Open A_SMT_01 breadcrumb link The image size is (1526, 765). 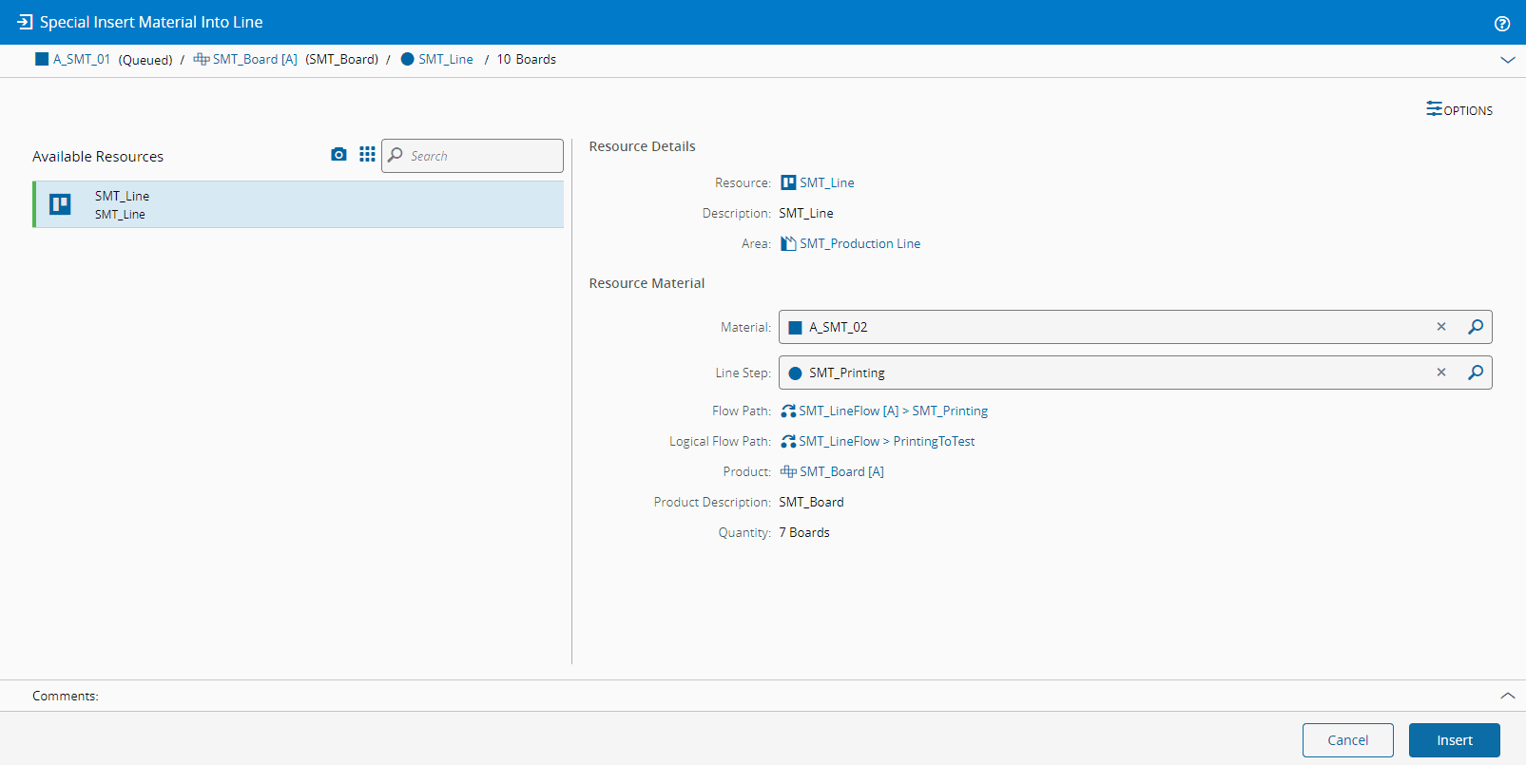81,59
